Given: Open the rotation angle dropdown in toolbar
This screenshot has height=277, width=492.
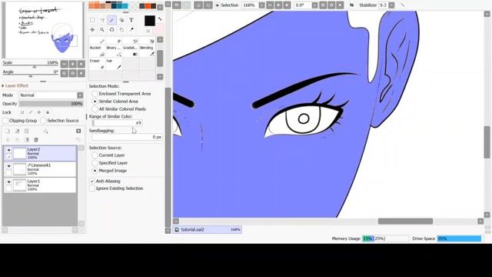Looking at the screenshot, I should 314,5.
